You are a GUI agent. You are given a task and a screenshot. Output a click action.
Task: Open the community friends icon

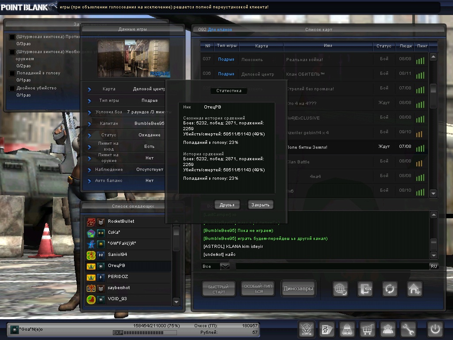[x=388, y=329]
